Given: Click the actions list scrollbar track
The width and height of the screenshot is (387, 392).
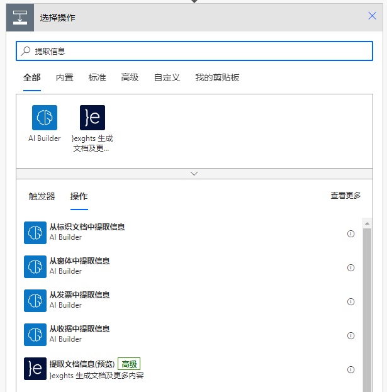Looking at the screenshot, I should (367, 310).
